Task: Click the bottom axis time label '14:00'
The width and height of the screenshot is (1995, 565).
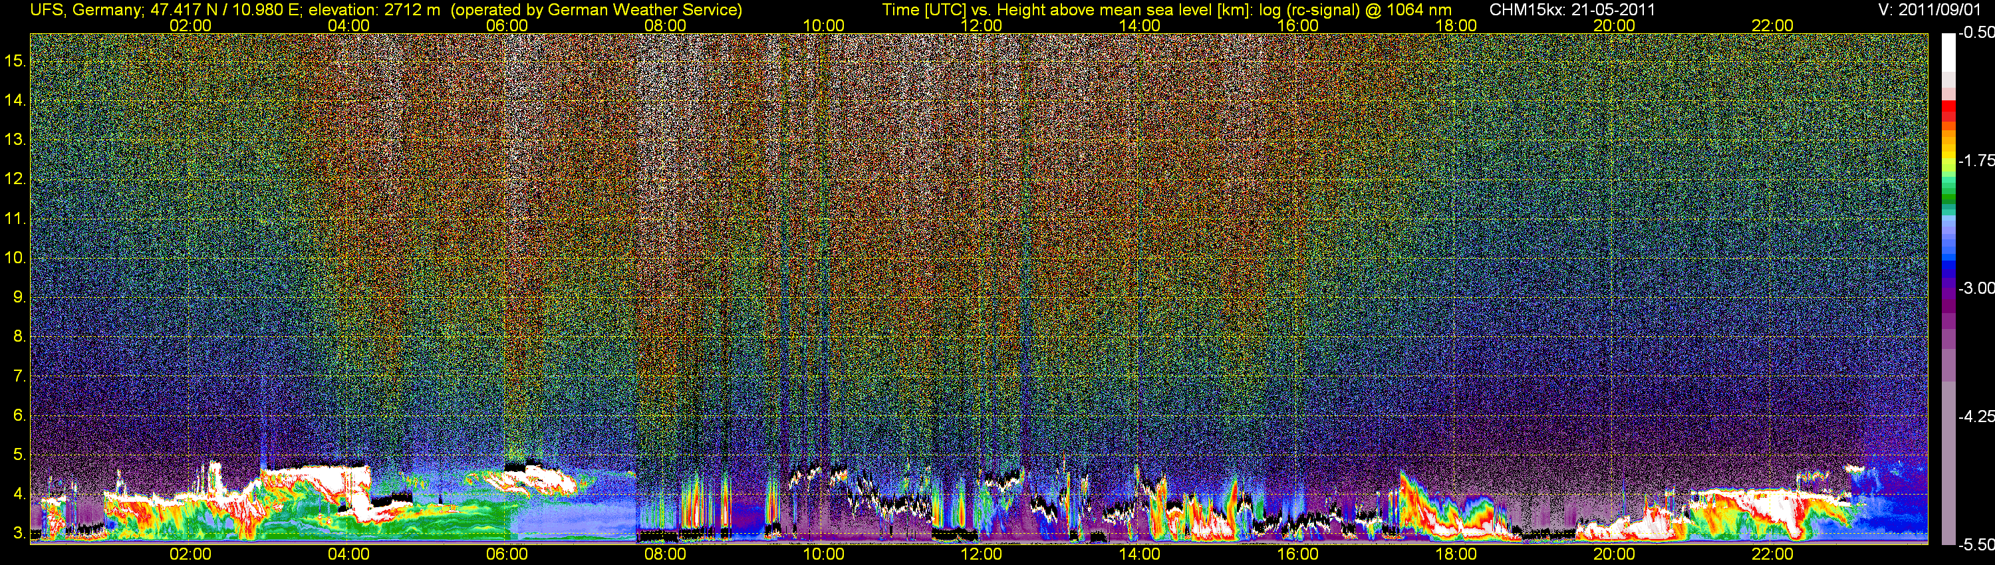Action: click(x=1140, y=555)
